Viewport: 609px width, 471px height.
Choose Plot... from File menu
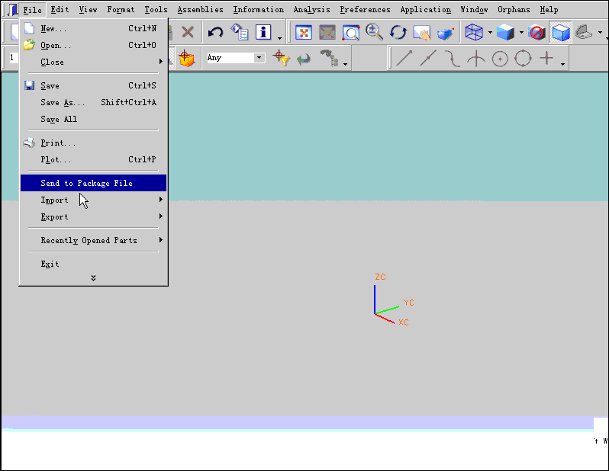[93, 159]
